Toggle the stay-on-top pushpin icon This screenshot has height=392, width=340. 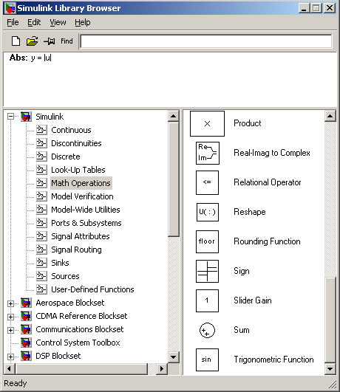click(x=50, y=41)
